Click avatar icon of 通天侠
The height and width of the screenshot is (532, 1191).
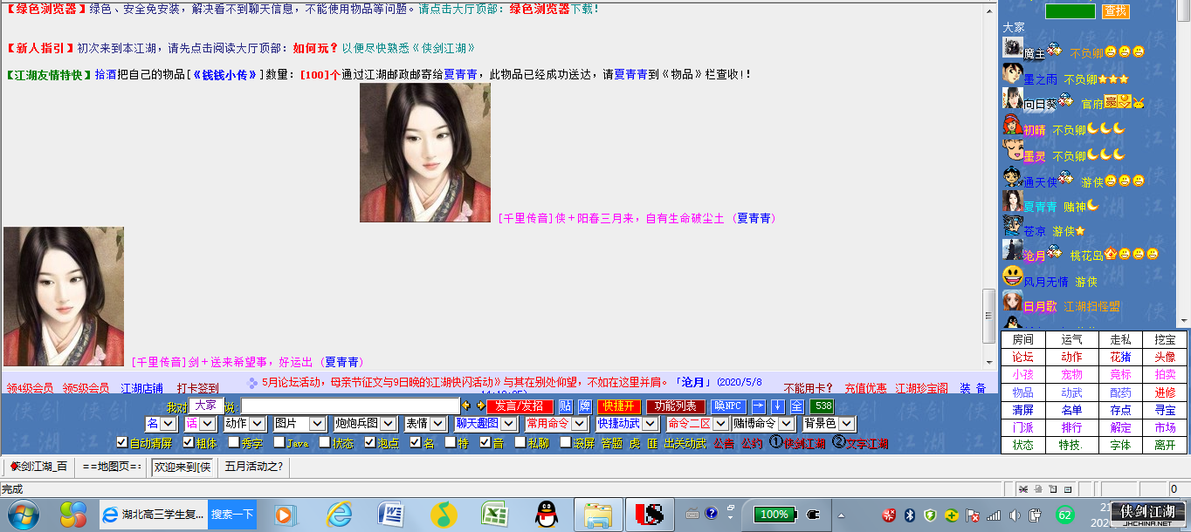point(1013,176)
